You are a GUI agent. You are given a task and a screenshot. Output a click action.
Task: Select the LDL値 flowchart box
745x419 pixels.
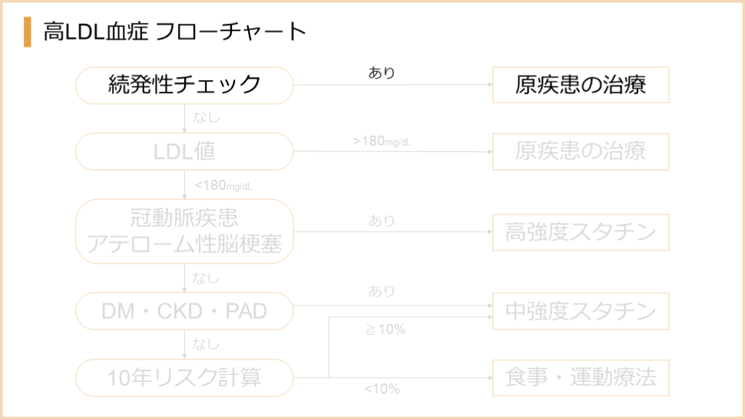(x=184, y=151)
